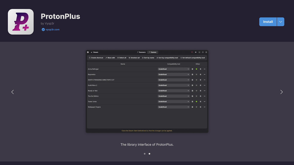
Task: Click the green shield icon for Arma Reforger
Action: coord(197,69)
